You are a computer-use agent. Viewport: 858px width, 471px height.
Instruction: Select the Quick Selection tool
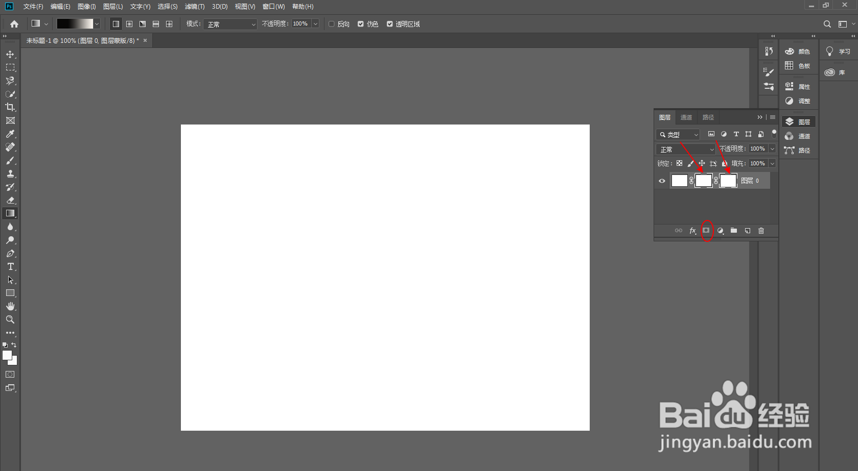click(10, 94)
